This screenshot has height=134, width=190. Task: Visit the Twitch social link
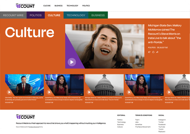coord(161,129)
